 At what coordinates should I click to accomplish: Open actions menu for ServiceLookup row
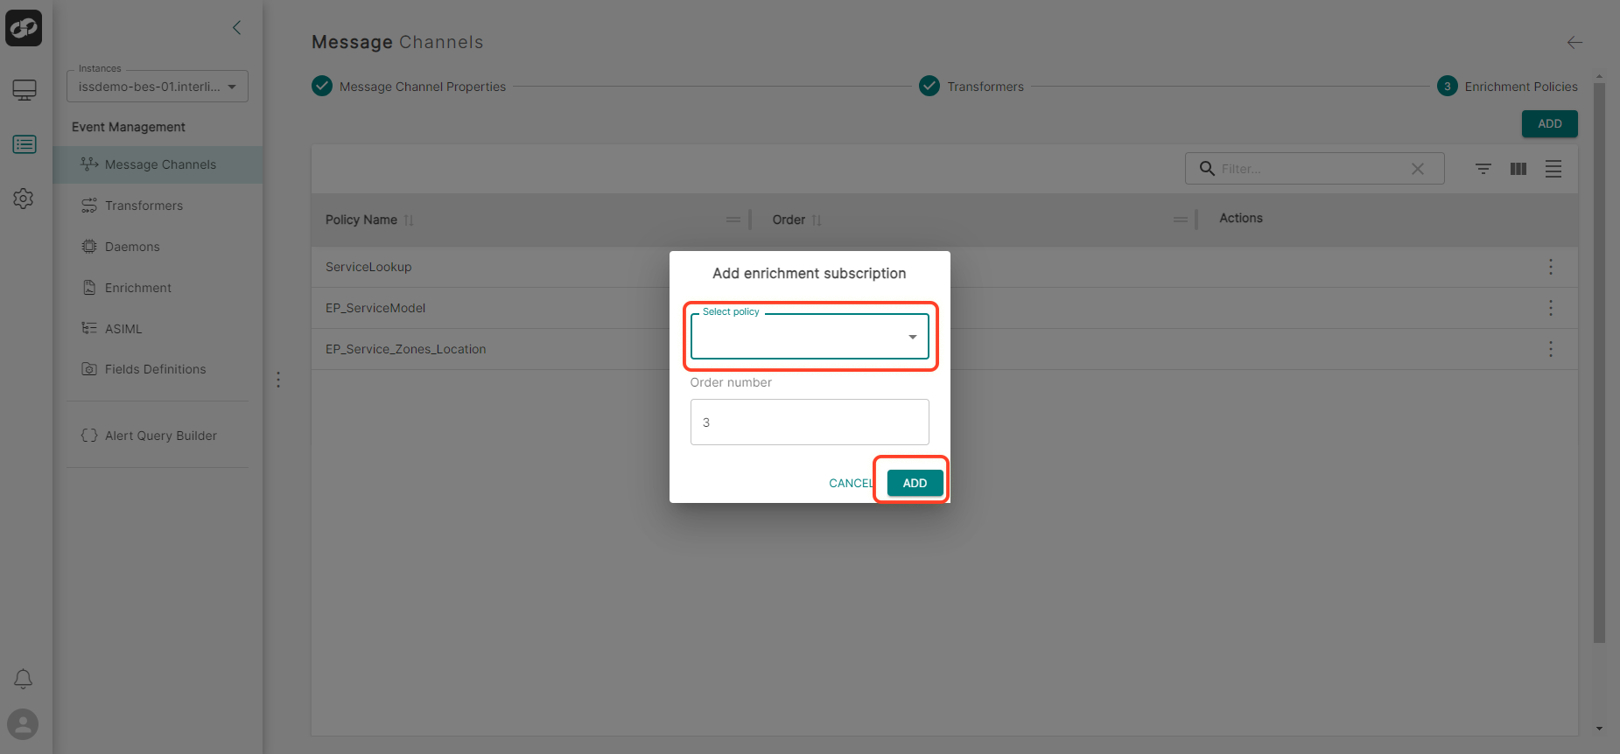pos(1551,267)
